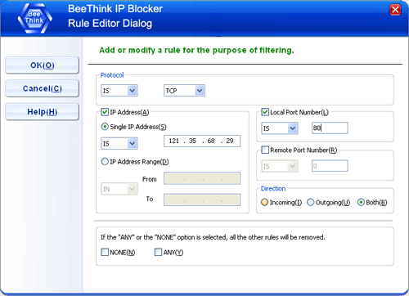The height and width of the screenshot is (296, 409).
Task: Check the ANY(Y) option checkbox
Action: pyautogui.click(x=158, y=252)
